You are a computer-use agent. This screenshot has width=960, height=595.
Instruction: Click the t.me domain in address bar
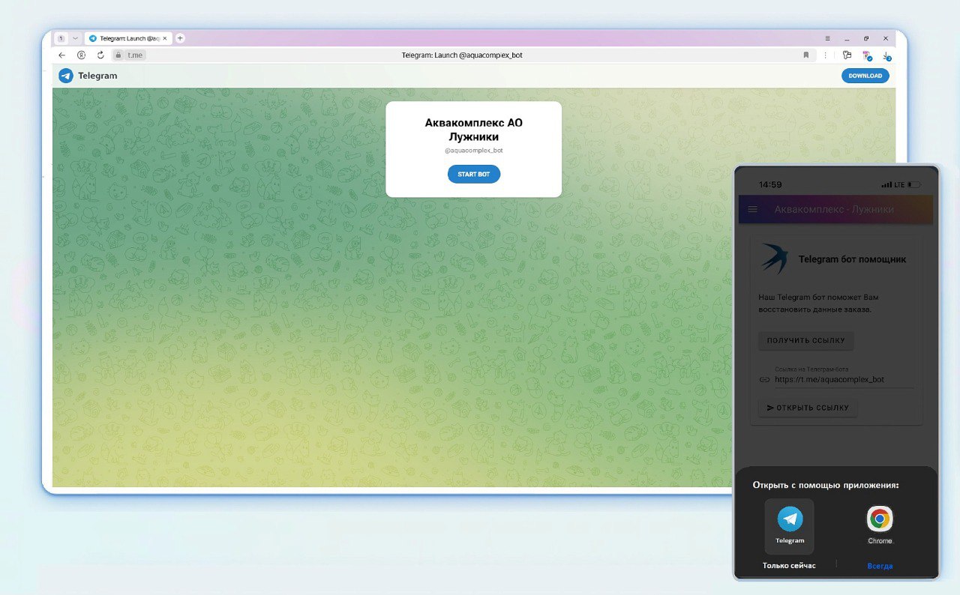tap(135, 55)
